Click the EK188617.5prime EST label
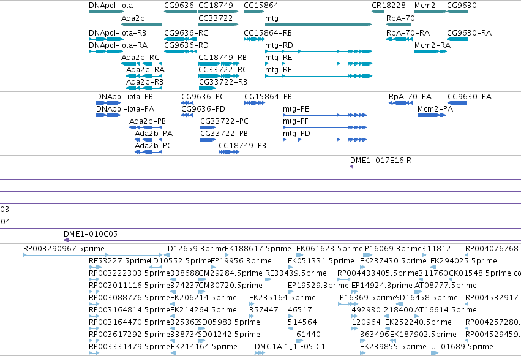 pyautogui.click(x=258, y=249)
